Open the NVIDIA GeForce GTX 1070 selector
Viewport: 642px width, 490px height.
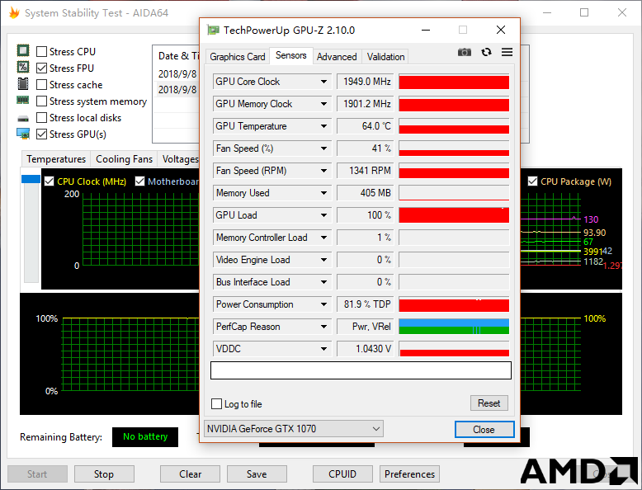coord(294,429)
